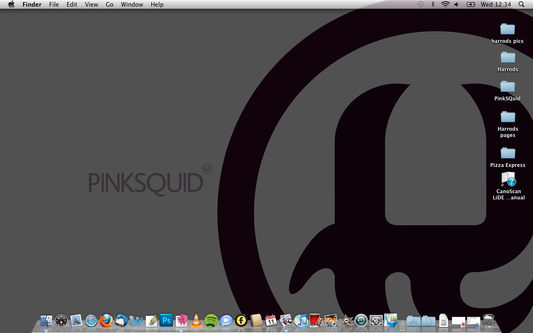Screen dimensions: 533x333
Task: Launch Thunderbird from the dock
Action: point(121,321)
